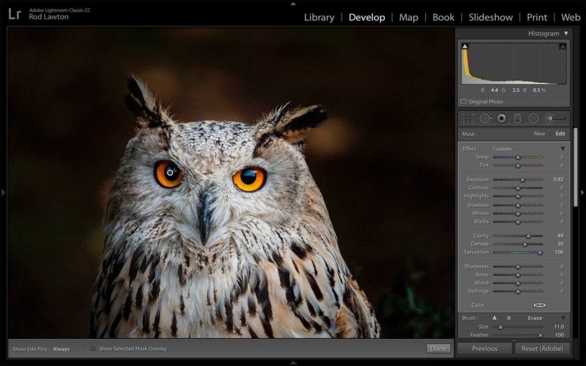This screenshot has width=586, height=366.
Task: Click New mask link
Action: 539,134
